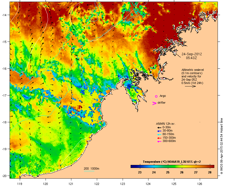
Task: Click the '200 1000m' isobath label
Action: point(91,168)
